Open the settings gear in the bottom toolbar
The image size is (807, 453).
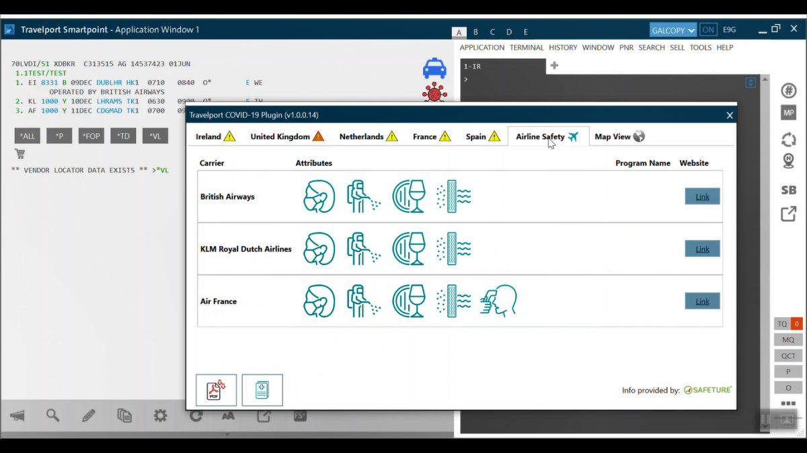(160, 415)
